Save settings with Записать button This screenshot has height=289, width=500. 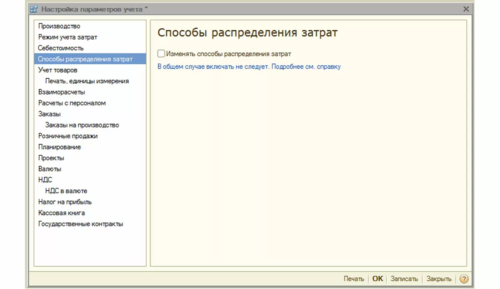pos(404,279)
